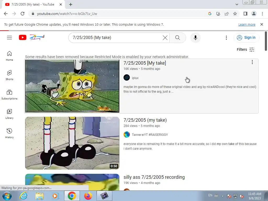Click the Sign in button
Viewport: 268px width, 201px height.
tap(246, 37)
